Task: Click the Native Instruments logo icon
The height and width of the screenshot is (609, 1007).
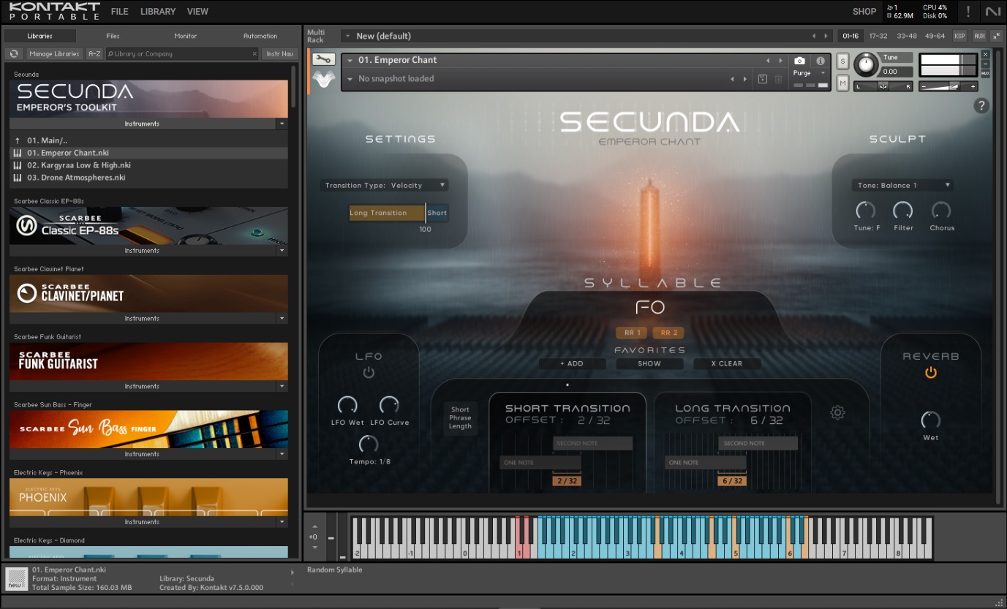Action: point(993,12)
